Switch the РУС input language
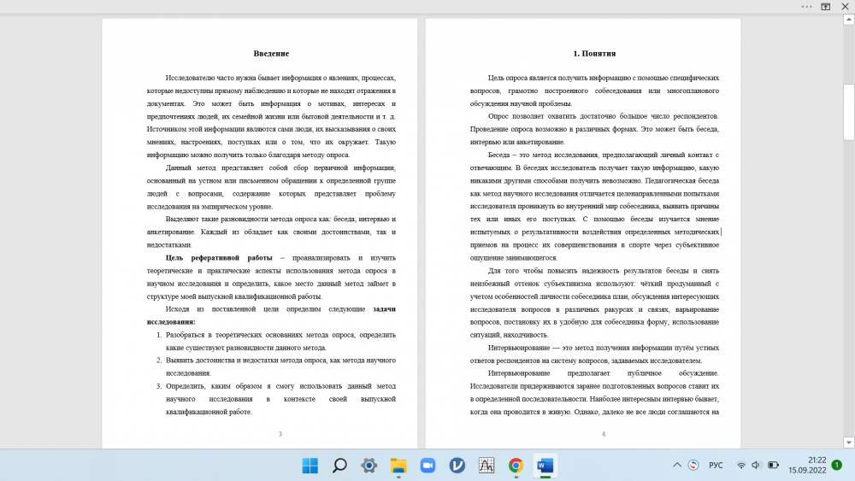This screenshot has height=481, width=855. [716, 466]
